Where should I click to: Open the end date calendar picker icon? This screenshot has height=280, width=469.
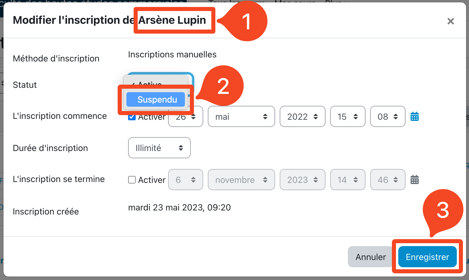415,180
